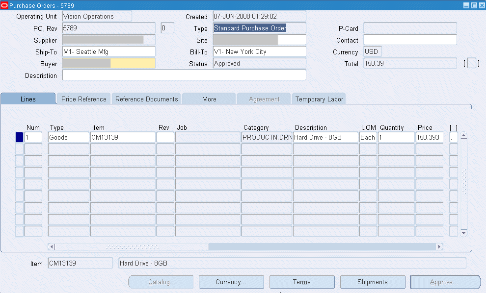Image resolution: width=486 pixels, height=293 pixels.
Task: Click the second line Type cell
Action: click(69, 149)
